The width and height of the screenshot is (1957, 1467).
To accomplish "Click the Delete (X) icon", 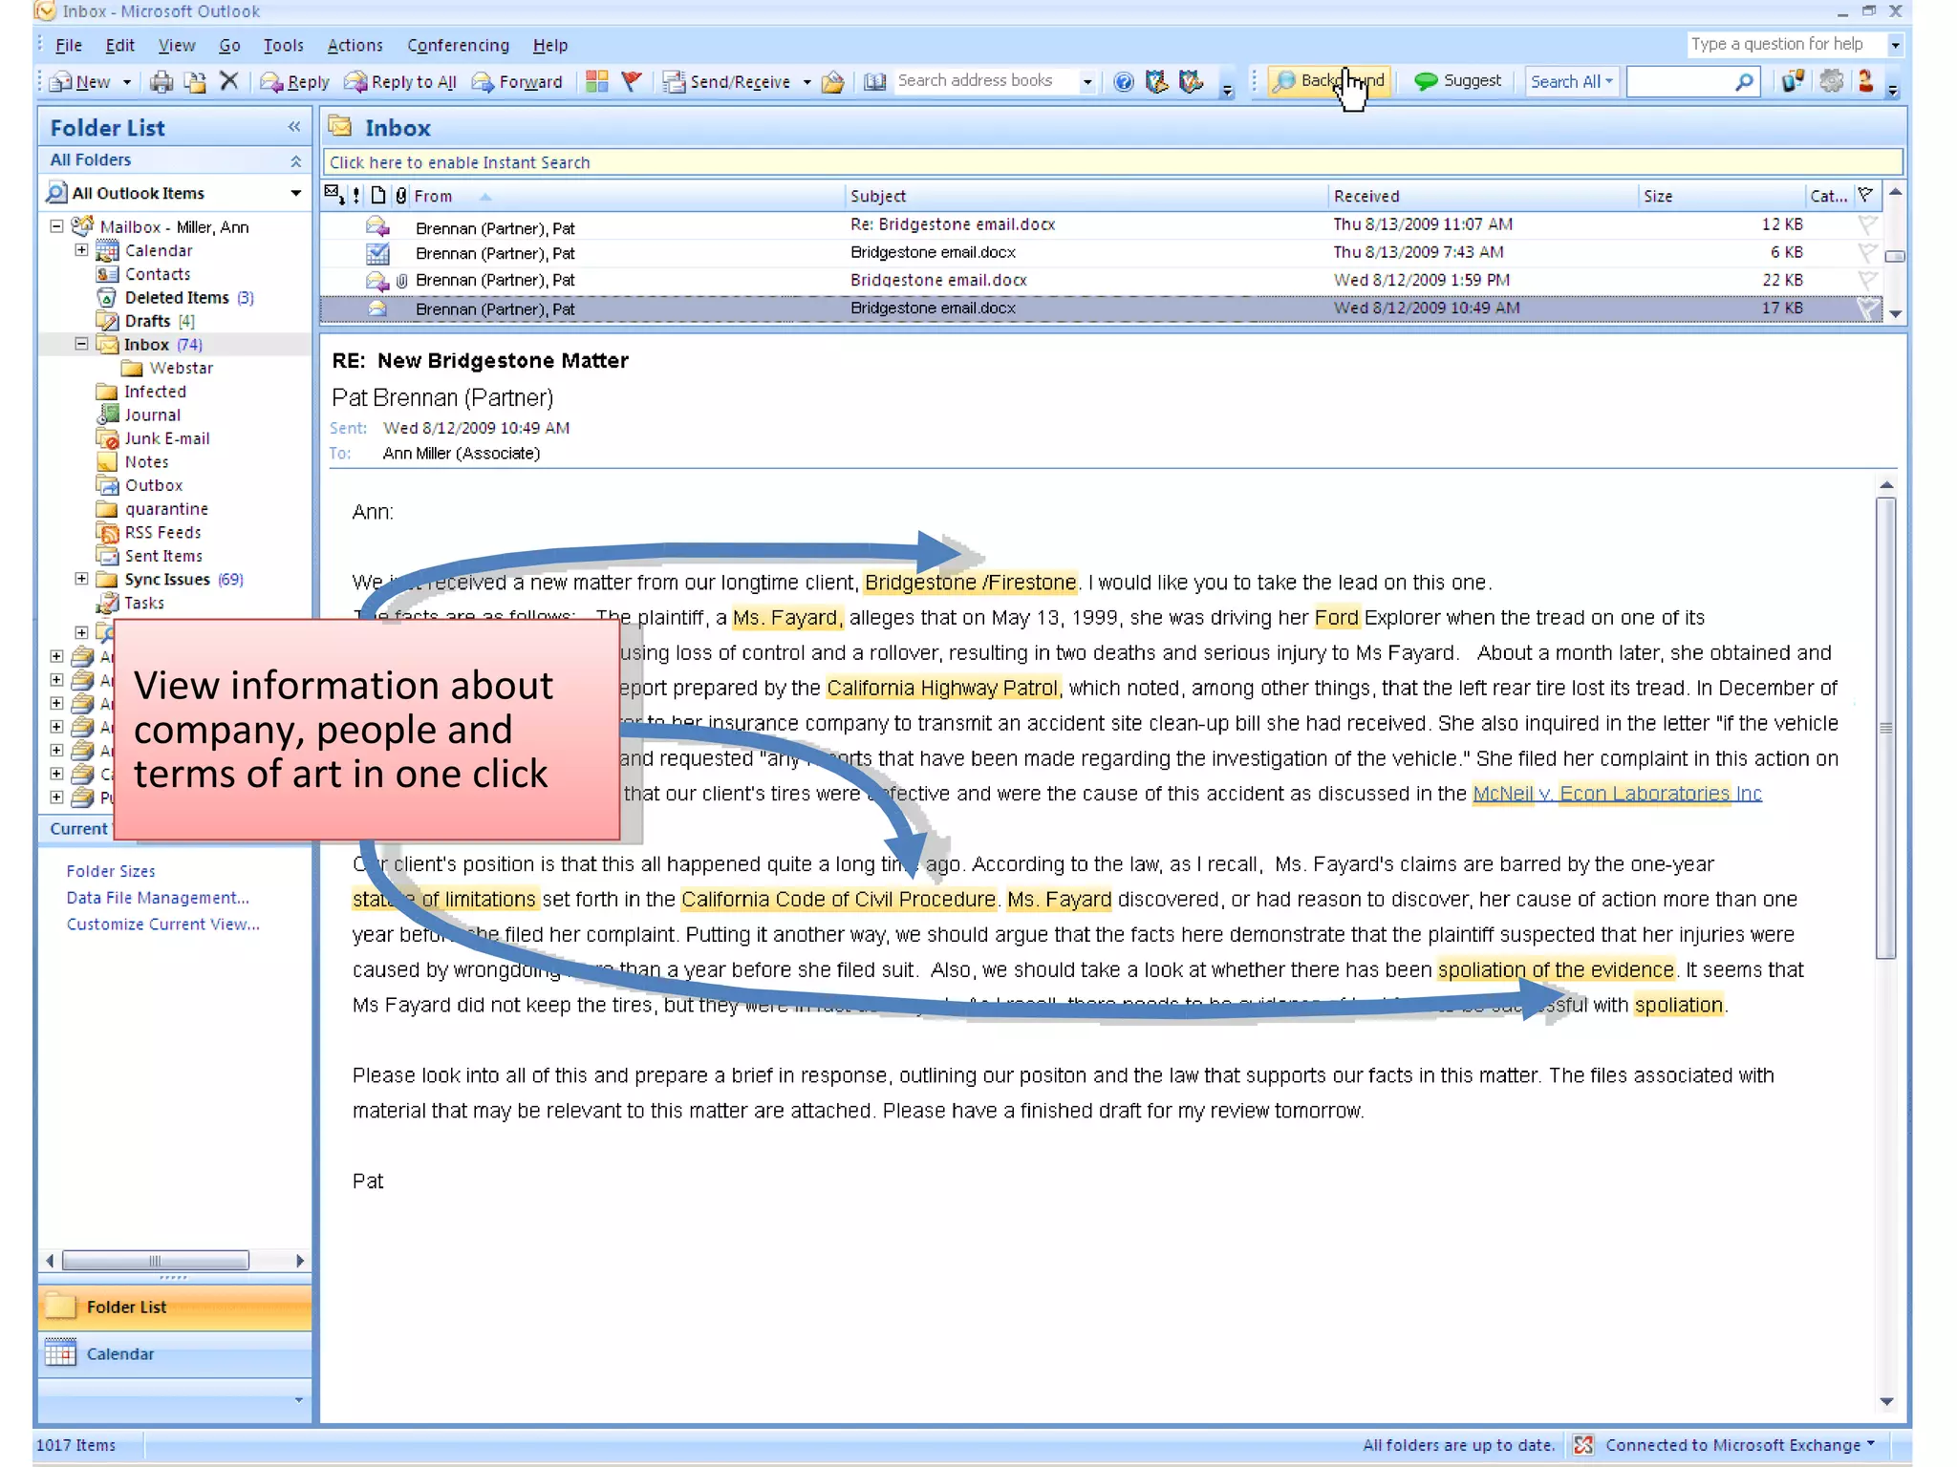I will [228, 81].
